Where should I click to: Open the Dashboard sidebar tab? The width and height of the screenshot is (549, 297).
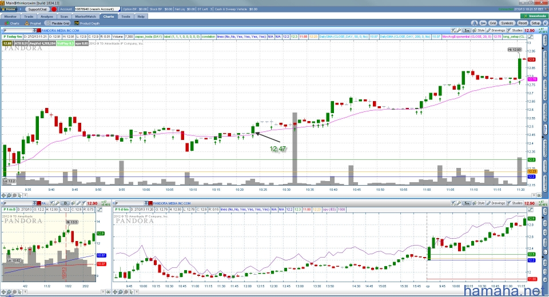click(545, 148)
